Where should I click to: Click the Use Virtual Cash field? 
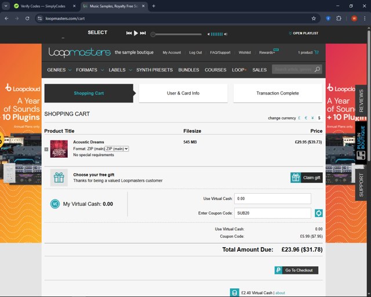[x=272, y=199]
